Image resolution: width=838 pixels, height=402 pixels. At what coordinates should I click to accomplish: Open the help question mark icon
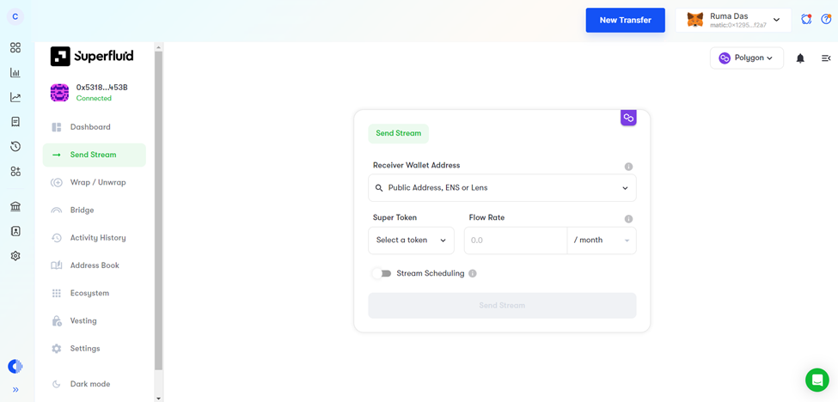(x=826, y=19)
